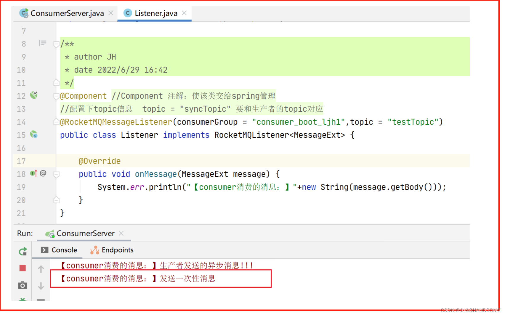Toggle rendered doc view icon on line 8
Image resolution: width=505 pixels, height=315 pixels.
coord(43,43)
